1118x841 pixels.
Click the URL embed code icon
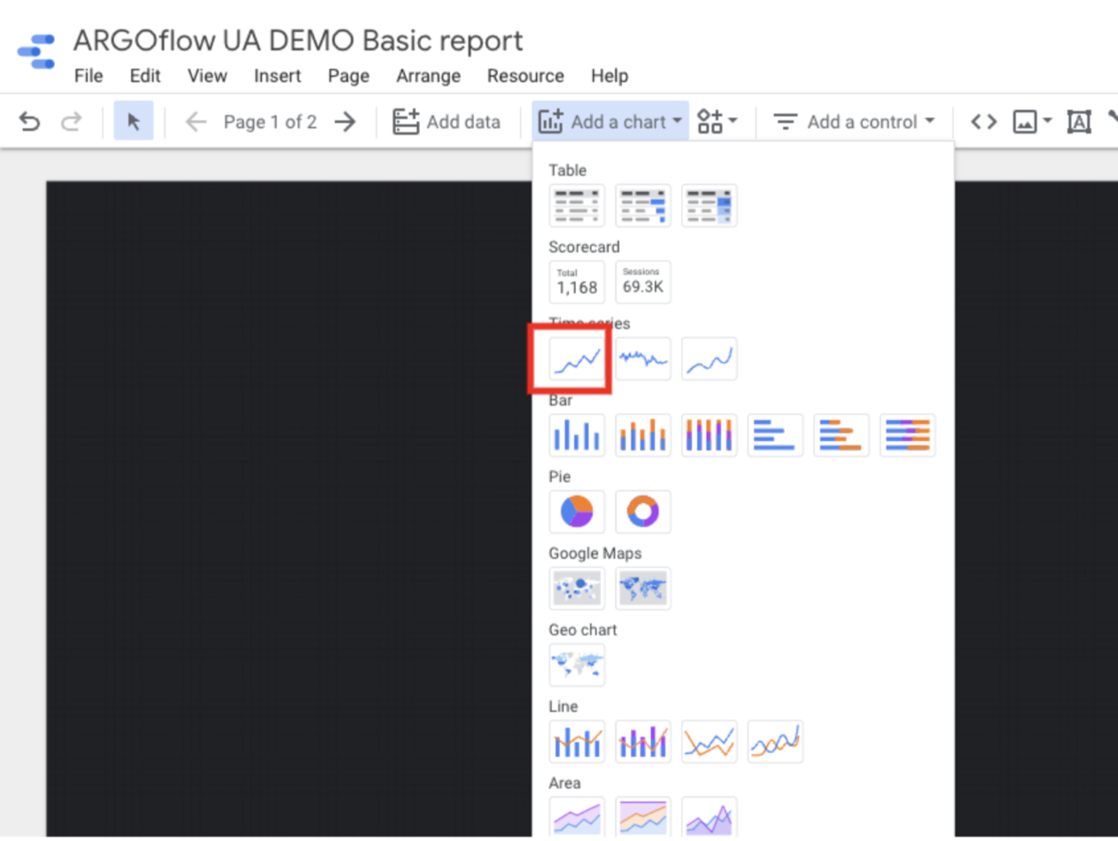(983, 121)
